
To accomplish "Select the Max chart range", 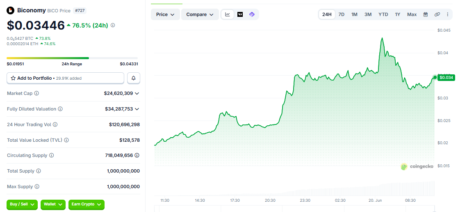I will (412, 14).
